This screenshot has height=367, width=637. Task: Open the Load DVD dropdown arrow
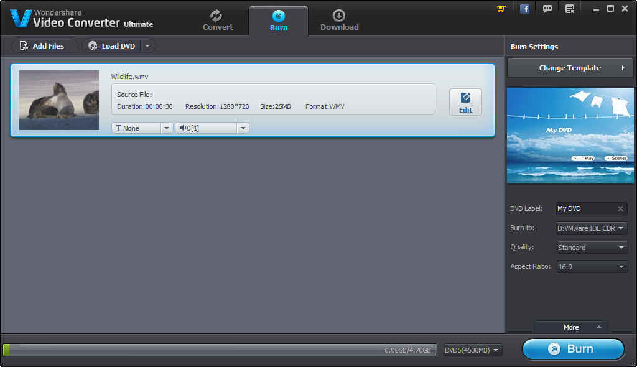click(x=147, y=45)
